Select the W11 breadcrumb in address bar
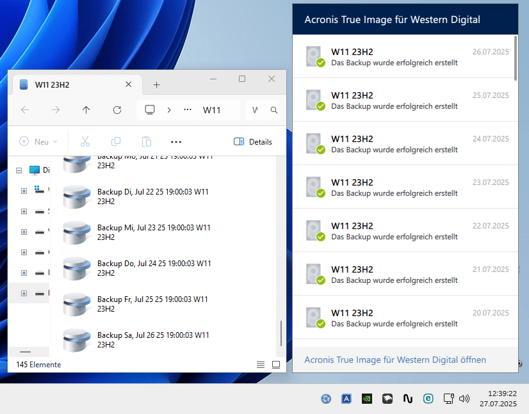 [x=212, y=110]
